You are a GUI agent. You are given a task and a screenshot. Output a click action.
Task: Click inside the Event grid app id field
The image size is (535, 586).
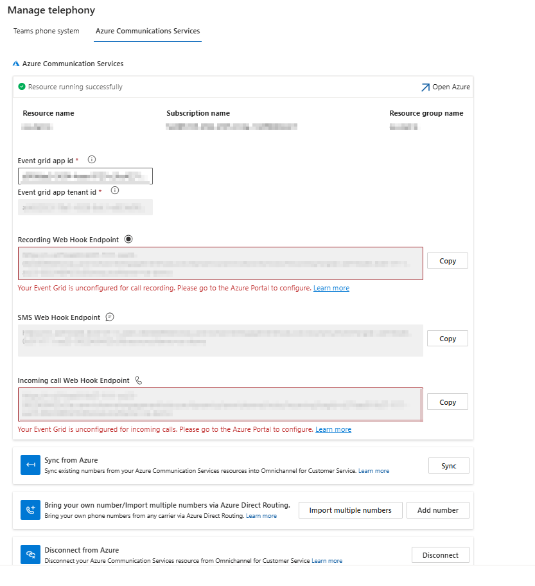(x=85, y=176)
